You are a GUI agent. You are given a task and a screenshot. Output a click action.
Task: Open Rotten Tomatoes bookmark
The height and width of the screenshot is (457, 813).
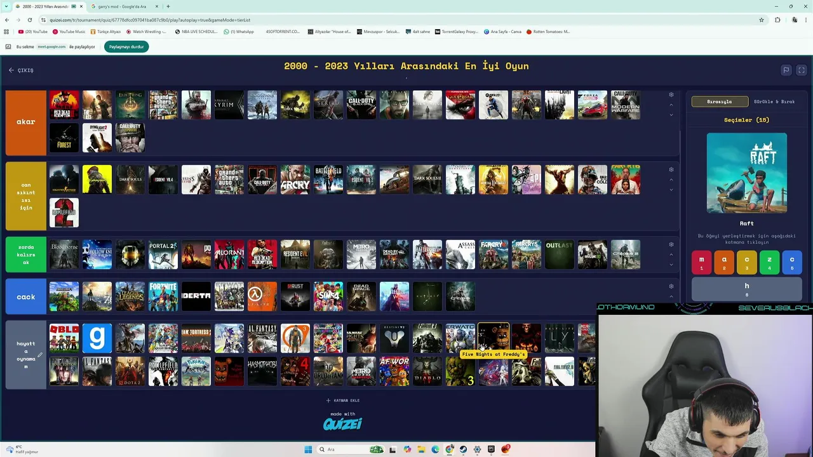[x=548, y=32]
